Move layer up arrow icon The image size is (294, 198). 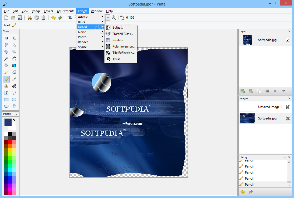point(275,91)
